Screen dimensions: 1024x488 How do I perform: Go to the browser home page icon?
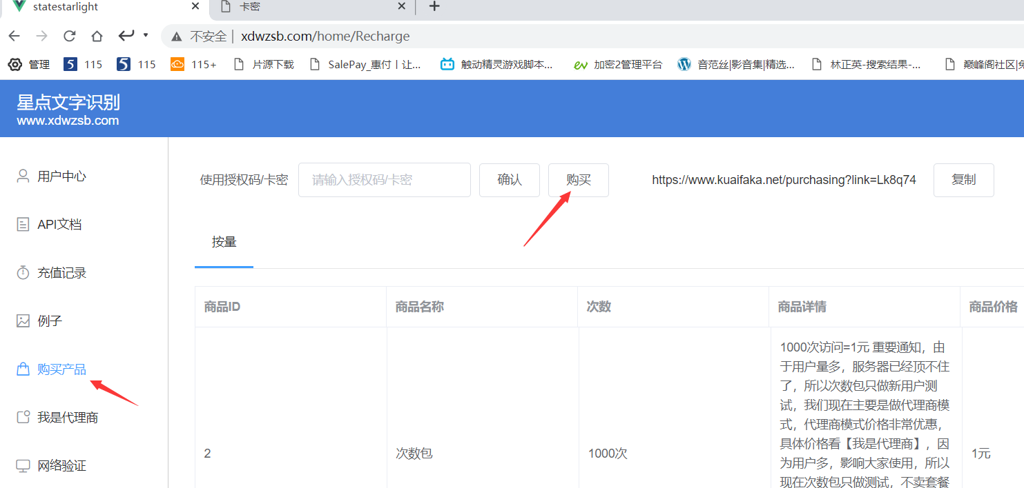pos(97,36)
